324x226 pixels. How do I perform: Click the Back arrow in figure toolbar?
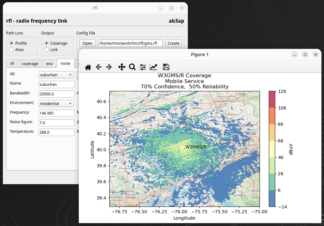pyautogui.click(x=99, y=67)
